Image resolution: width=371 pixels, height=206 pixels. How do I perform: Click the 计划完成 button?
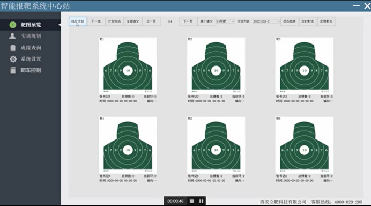(115, 21)
